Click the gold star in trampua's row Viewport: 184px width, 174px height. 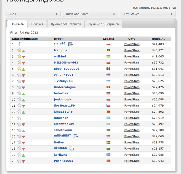[19, 50]
